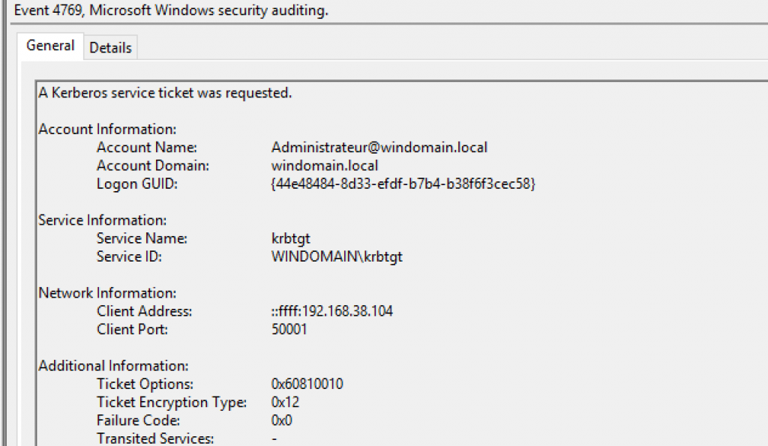
Task: Click the Logon GUID label
Action: [x=137, y=184]
